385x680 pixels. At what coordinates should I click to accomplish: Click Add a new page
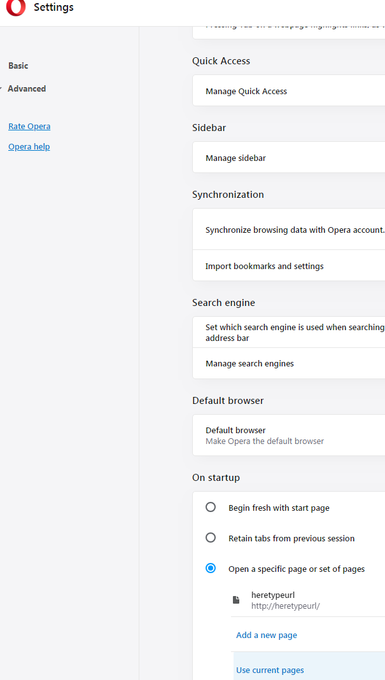pyautogui.click(x=267, y=635)
